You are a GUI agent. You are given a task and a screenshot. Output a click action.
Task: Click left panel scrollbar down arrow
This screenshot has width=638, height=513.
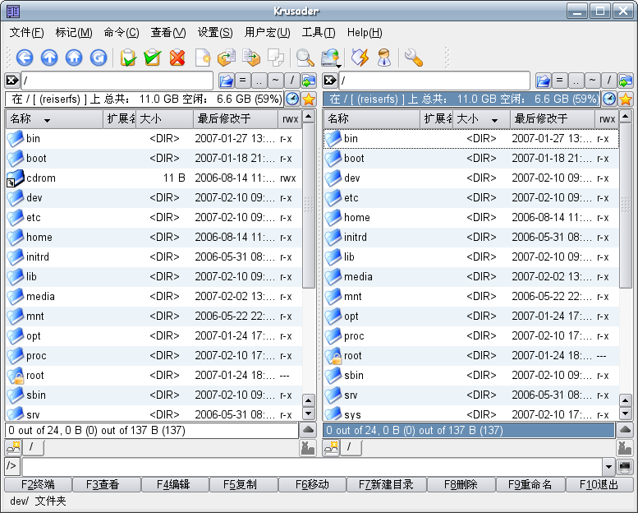coord(309,414)
